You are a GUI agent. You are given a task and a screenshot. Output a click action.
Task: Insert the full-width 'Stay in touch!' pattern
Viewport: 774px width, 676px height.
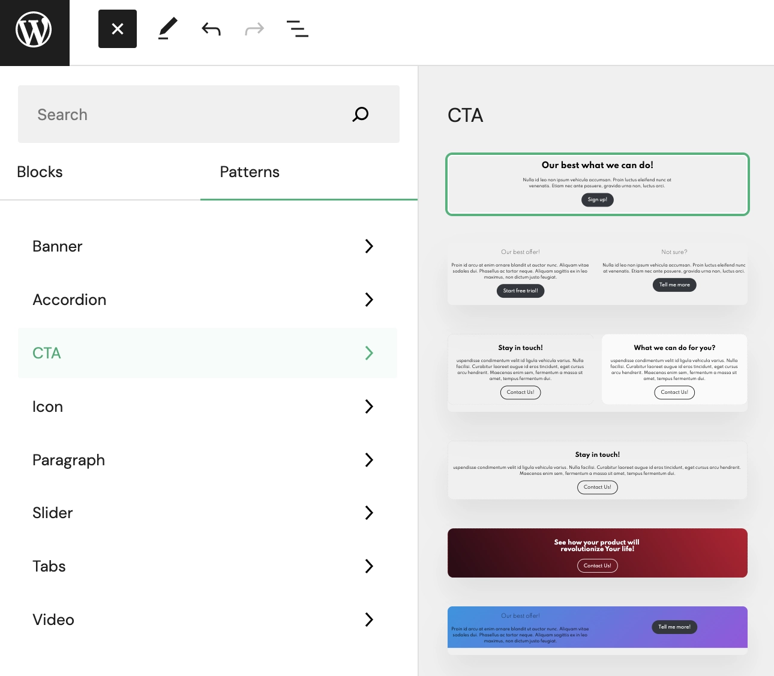pyautogui.click(x=598, y=470)
